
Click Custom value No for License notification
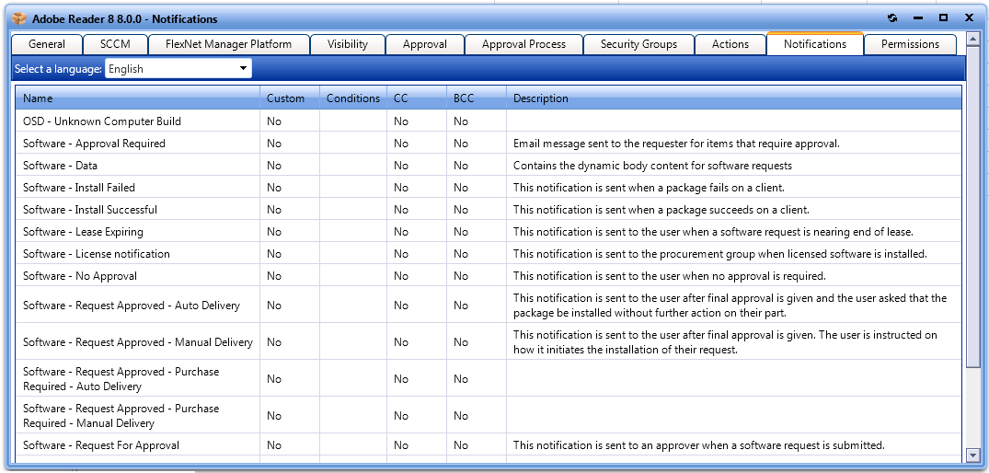tap(274, 254)
